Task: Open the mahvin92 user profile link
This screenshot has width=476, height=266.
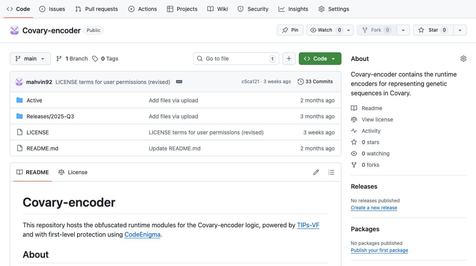Action: click(39, 82)
